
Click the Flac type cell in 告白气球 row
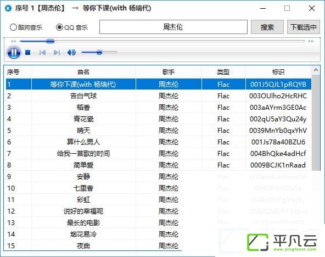(x=223, y=96)
